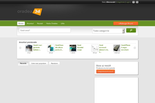
Task: Switch to the Recente tab
Action: coord(23,63)
